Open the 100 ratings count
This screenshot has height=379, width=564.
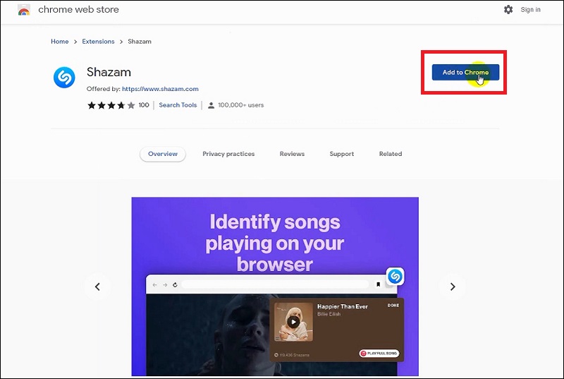coord(144,105)
